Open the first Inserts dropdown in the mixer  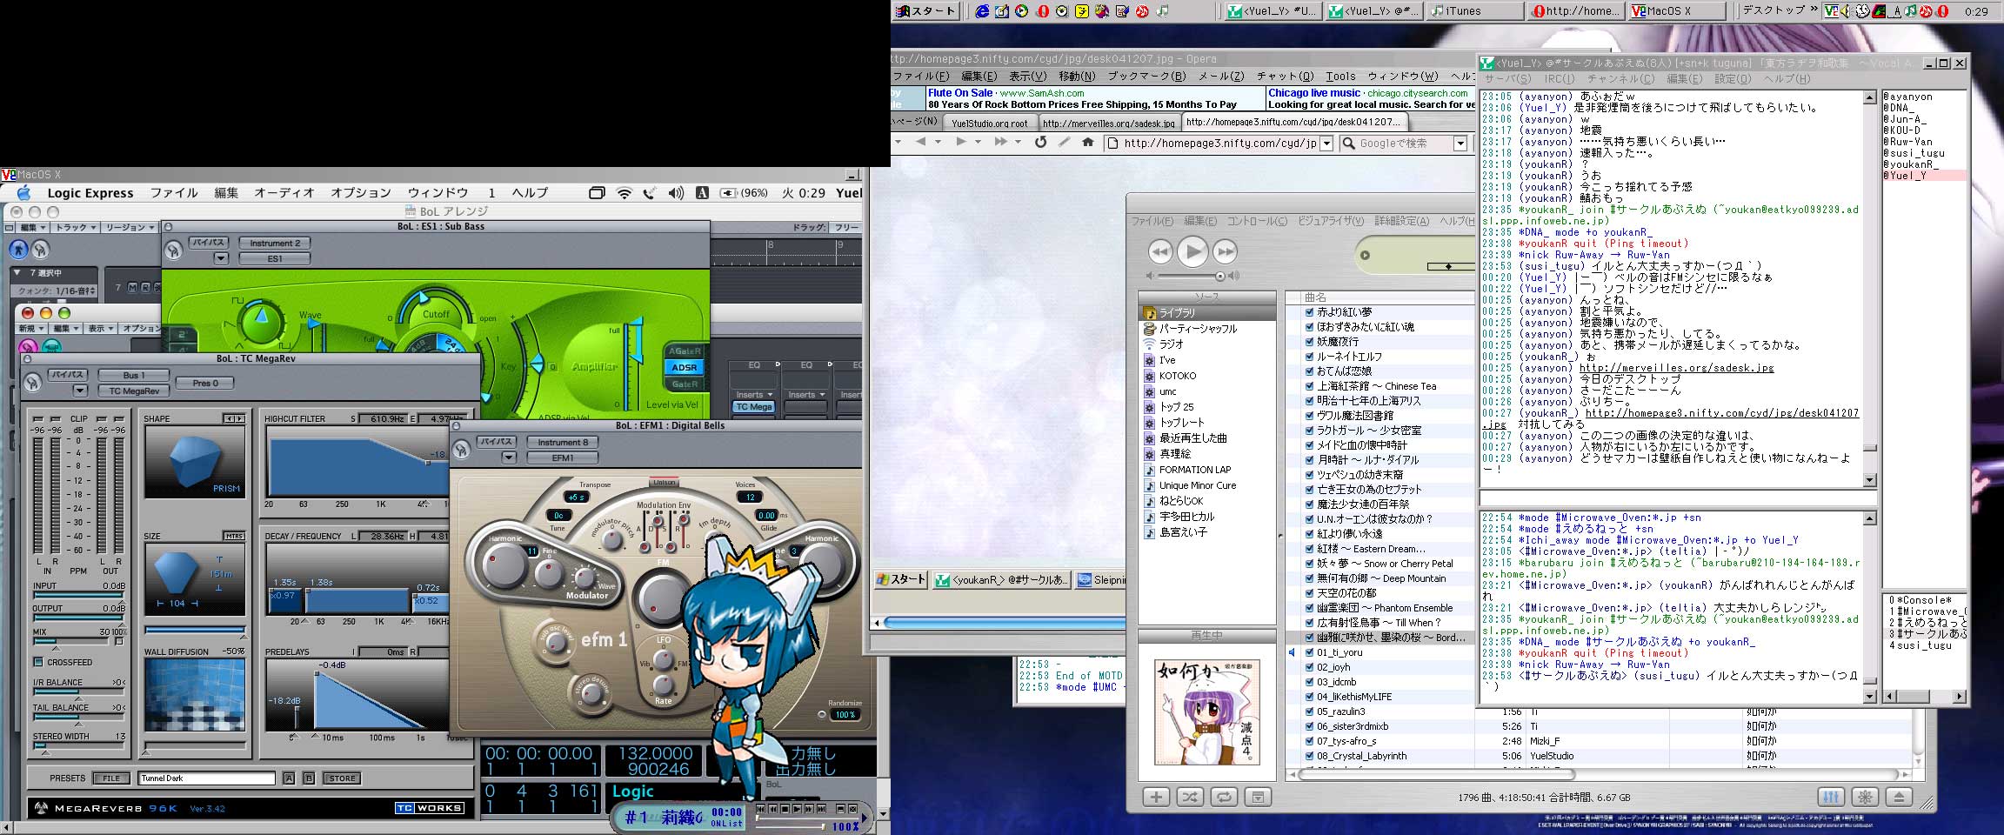(755, 394)
